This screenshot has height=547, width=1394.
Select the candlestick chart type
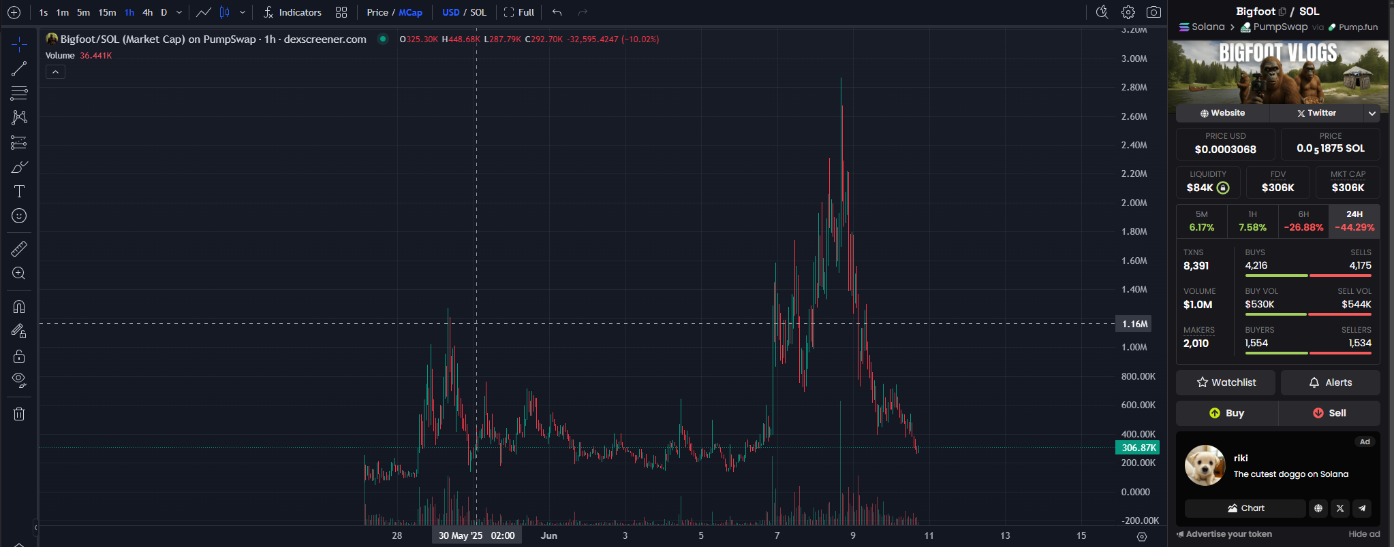pos(224,12)
